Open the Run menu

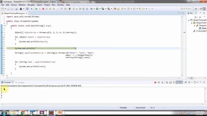click(53, 5)
